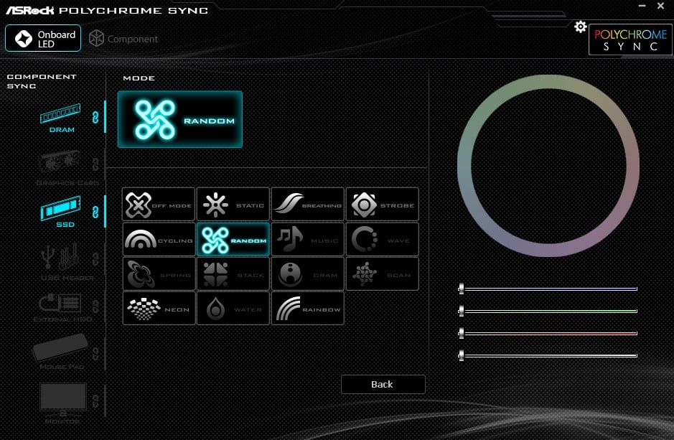Select the Off Mode lighting effect
Viewport: 674px width, 440px height.
[x=159, y=204]
